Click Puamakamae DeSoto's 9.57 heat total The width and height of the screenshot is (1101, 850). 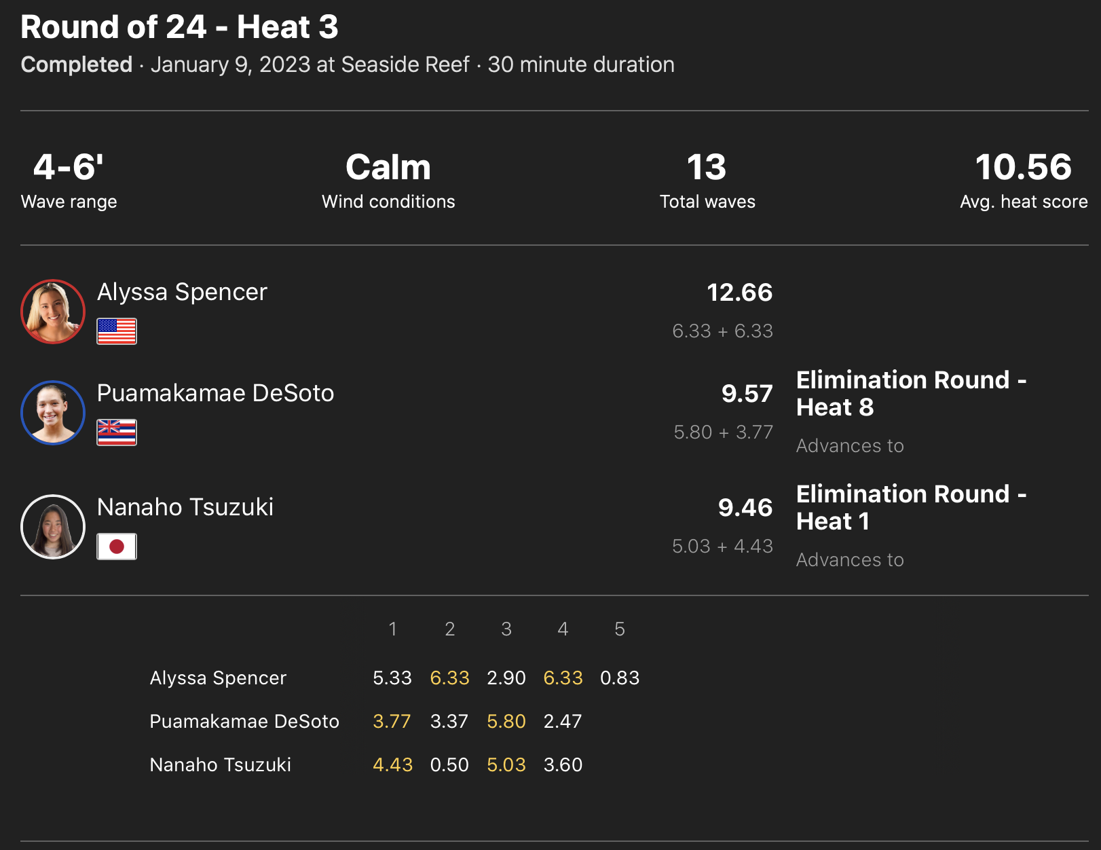click(x=747, y=394)
